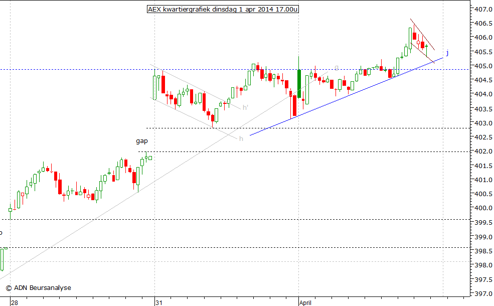Click the price label 402.0

(483, 151)
